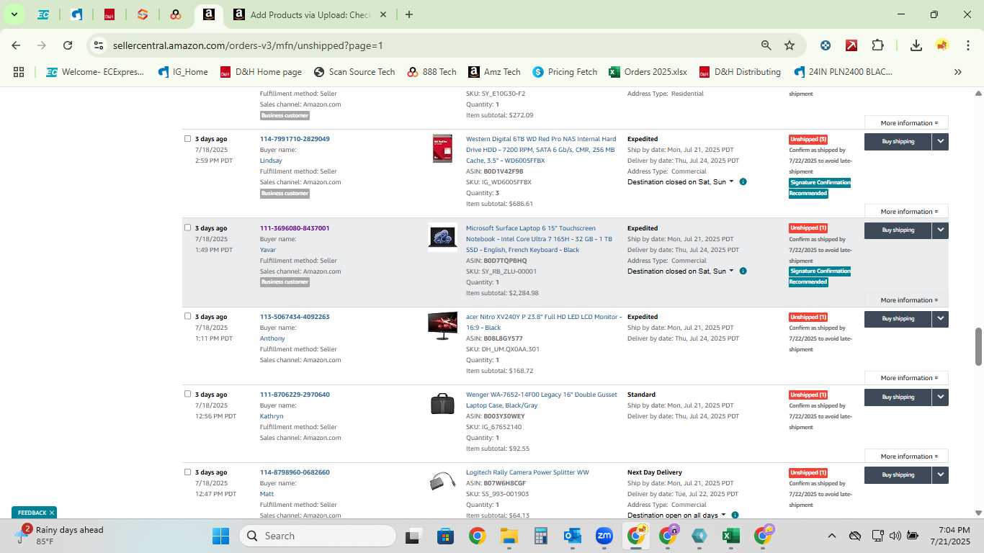This screenshot has height=553, width=984.
Task: Expand Buy shipping arrow for Surface Laptop order
Action: [940, 230]
